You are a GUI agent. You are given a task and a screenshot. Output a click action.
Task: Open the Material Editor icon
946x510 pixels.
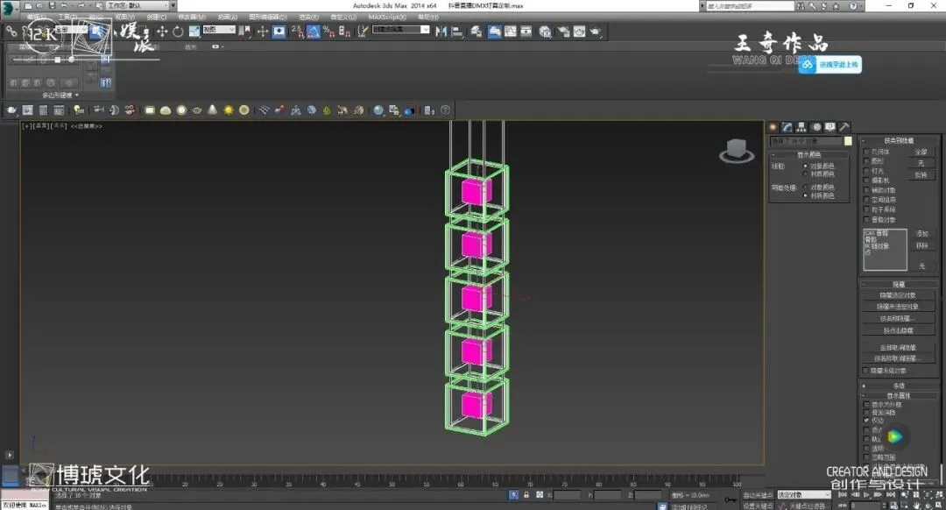tap(546, 32)
